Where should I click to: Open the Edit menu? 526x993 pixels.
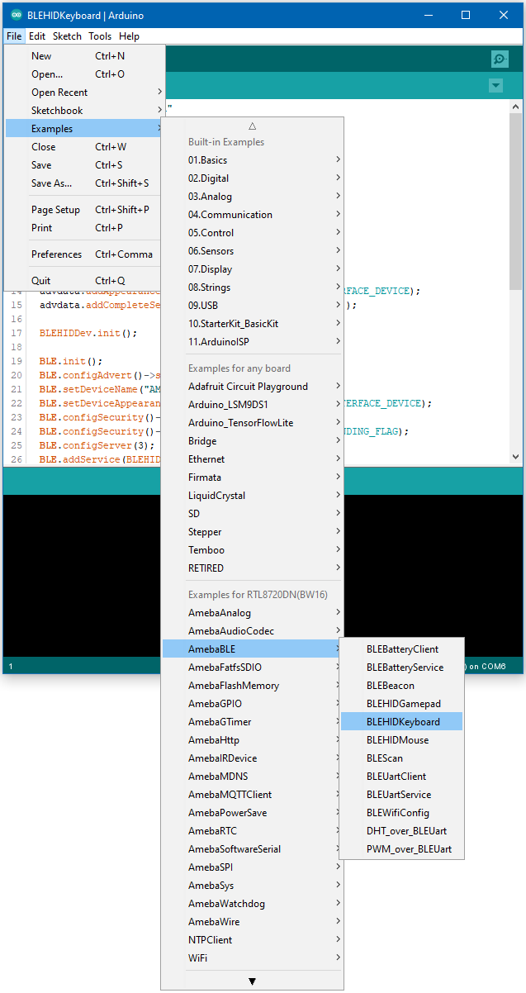point(37,36)
